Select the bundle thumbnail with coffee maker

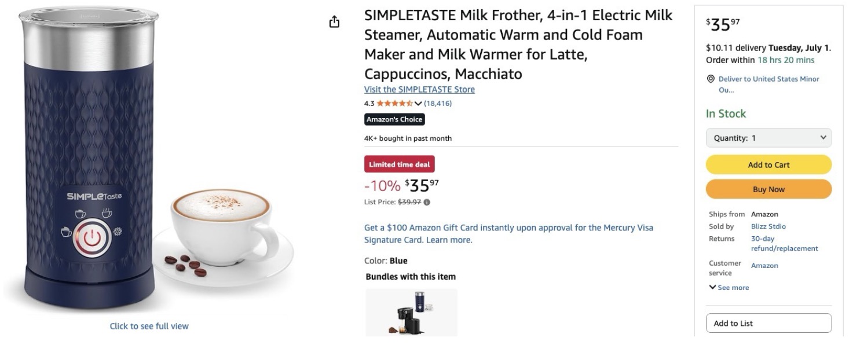tap(411, 312)
